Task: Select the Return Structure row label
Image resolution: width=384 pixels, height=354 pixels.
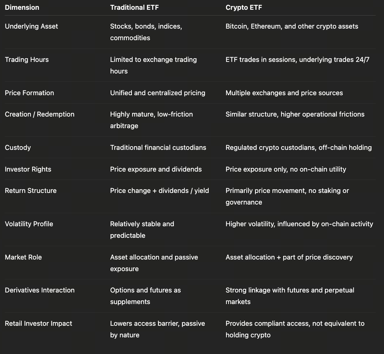Action: (x=31, y=191)
